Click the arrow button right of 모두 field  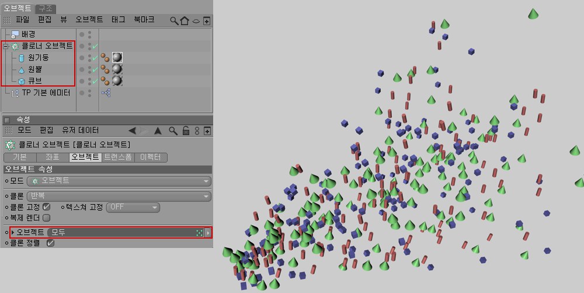(x=208, y=233)
